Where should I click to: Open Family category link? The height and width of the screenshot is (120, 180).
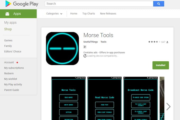(x=8, y=46)
